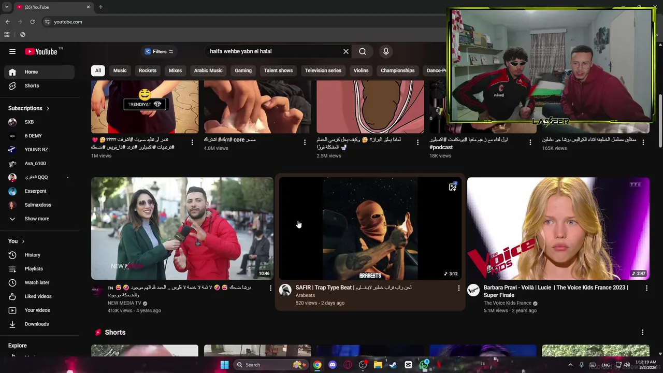Image resolution: width=663 pixels, height=373 pixels.
Task: Open Discord from the taskbar
Action: pos(333,365)
